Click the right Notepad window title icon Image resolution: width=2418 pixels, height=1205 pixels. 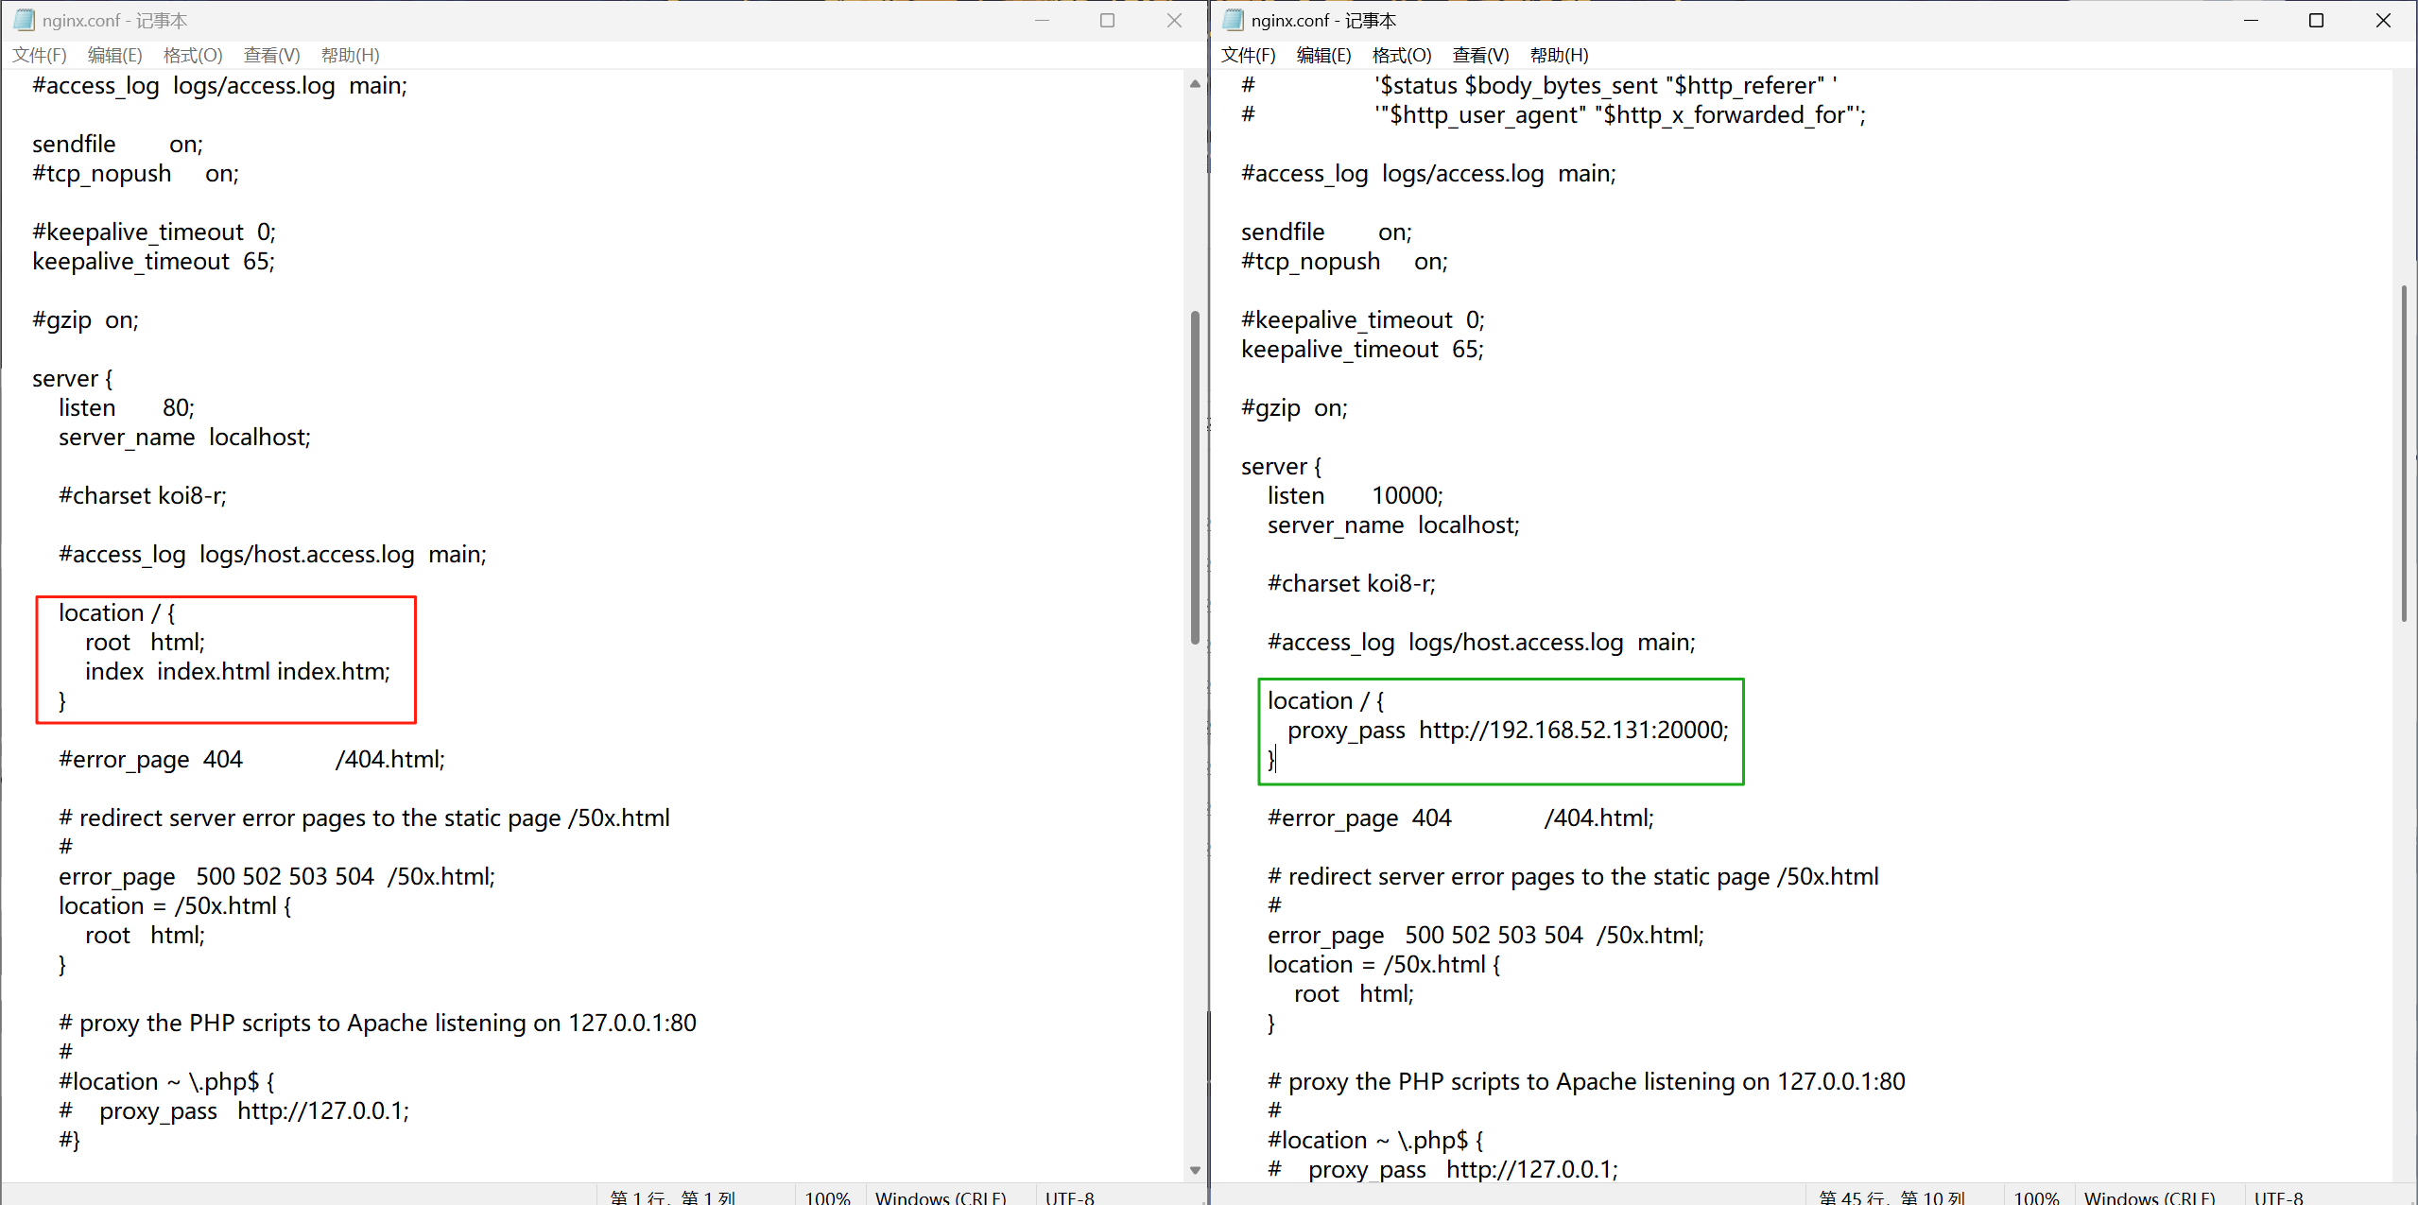(1233, 20)
